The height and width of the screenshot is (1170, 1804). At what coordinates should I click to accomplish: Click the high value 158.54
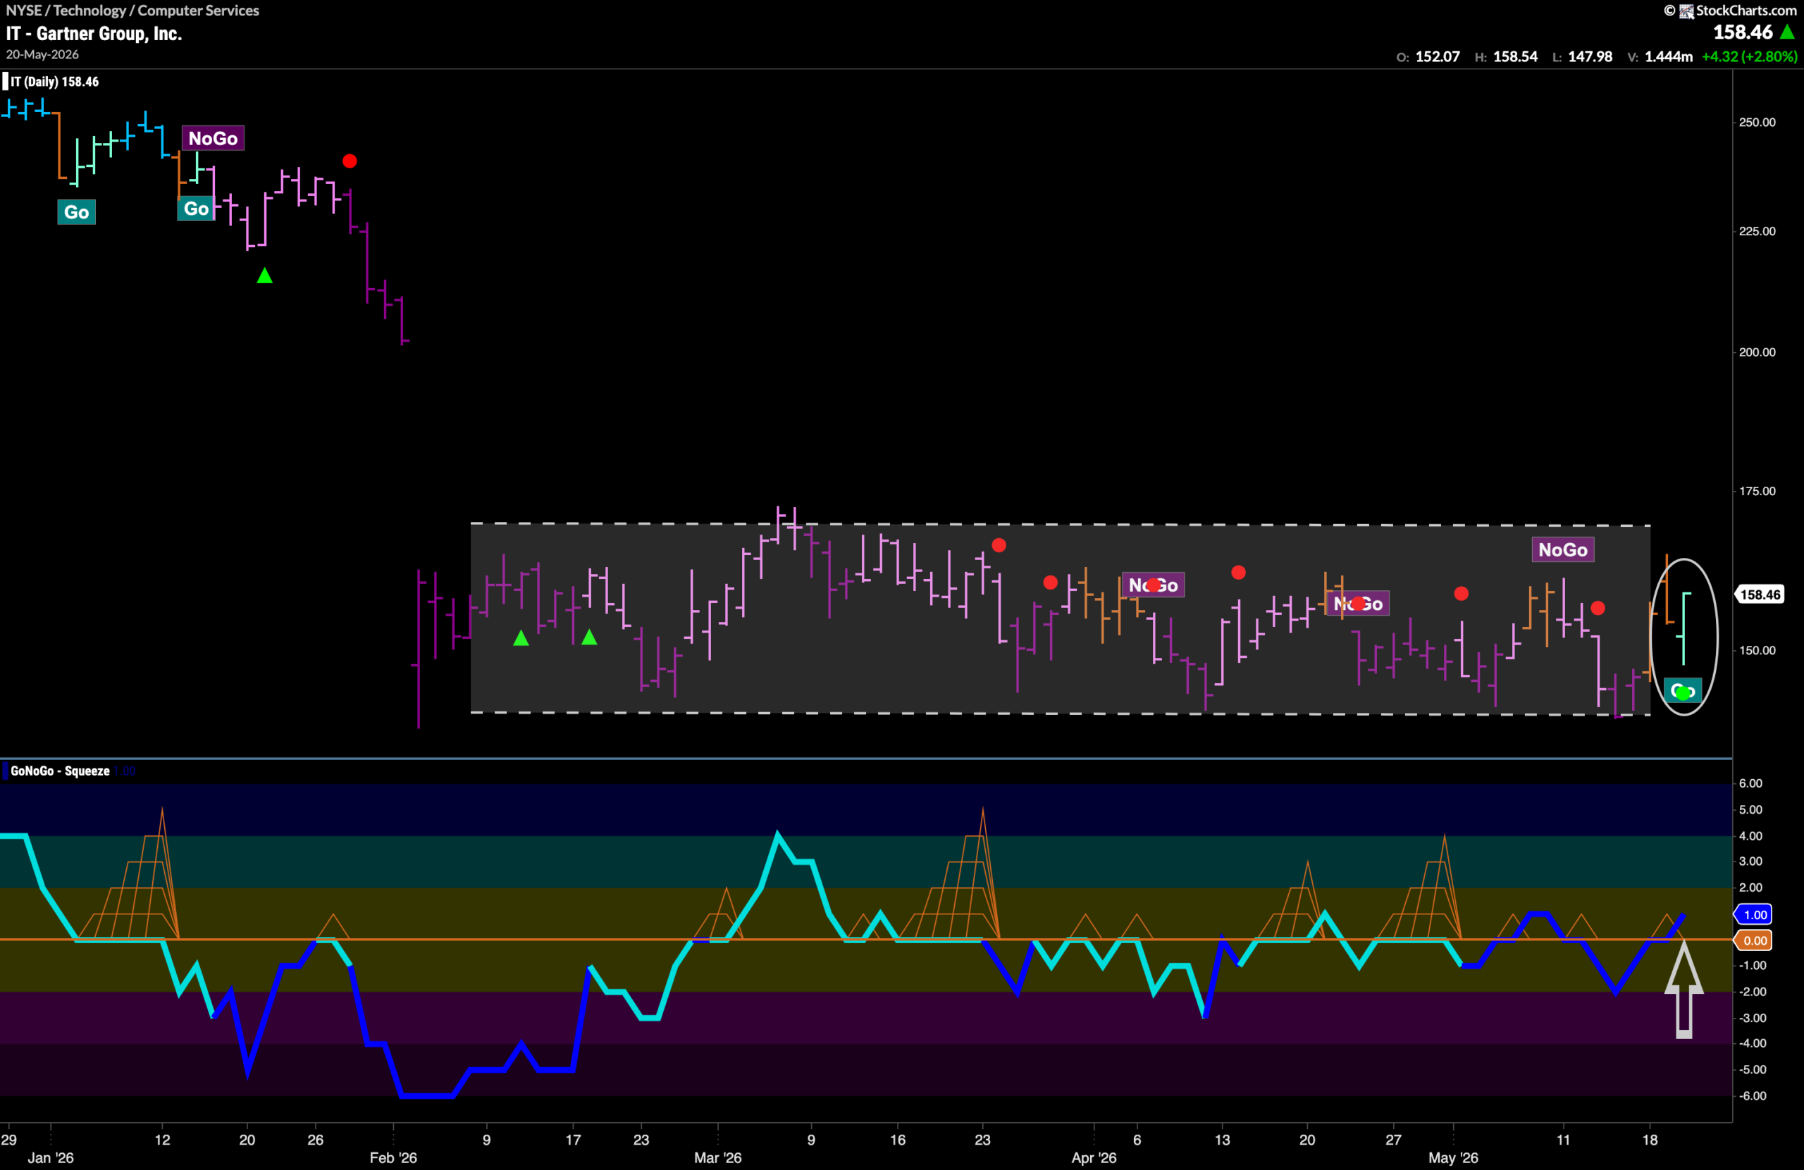pos(1515,57)
